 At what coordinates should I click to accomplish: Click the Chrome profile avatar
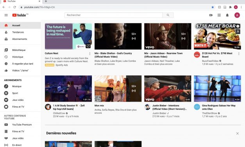click(x=236, y=7)
